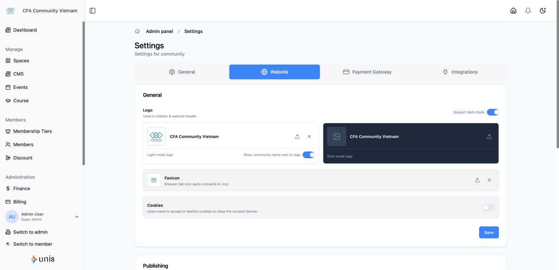This screenshot has width=559, height=270.
Task: Click the CFA Community Vietnam header logo
Action: 11,11
